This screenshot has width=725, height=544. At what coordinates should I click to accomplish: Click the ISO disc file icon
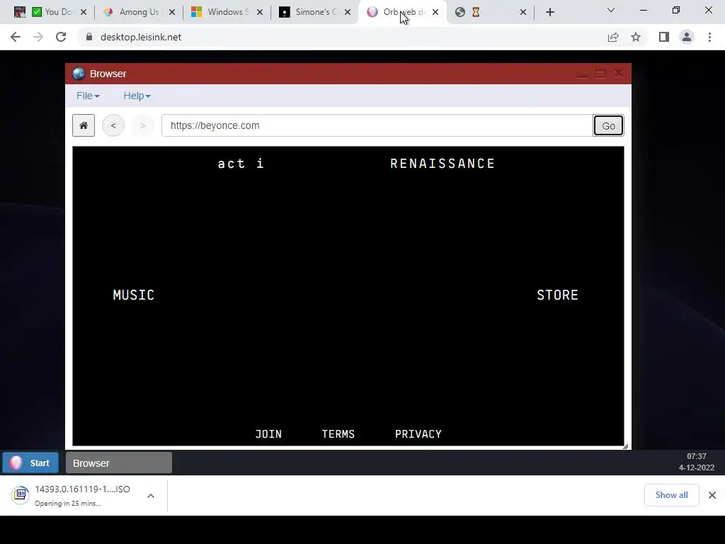(21, 495)
